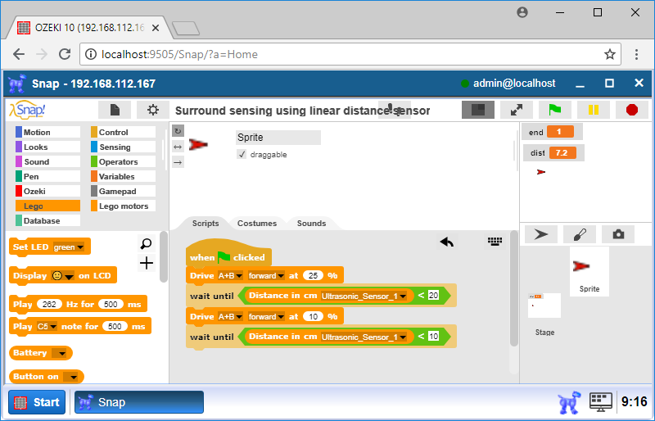Toggle the stage size button
Viewport: 655px width, 421px height.
tap(478, 110)
